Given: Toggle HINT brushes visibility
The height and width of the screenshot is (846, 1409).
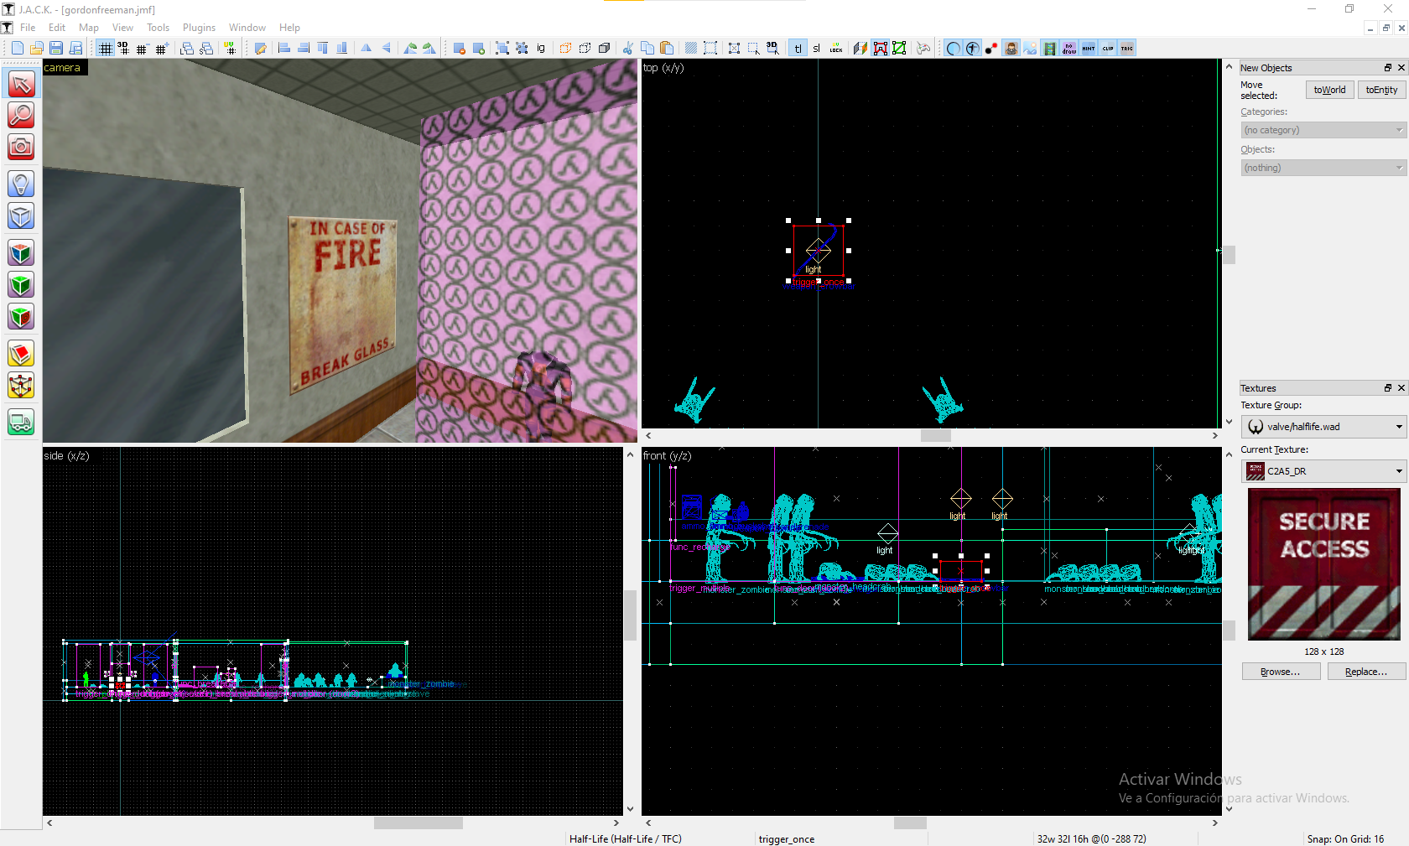Looking at the screenshot, I should [1089, 49].
